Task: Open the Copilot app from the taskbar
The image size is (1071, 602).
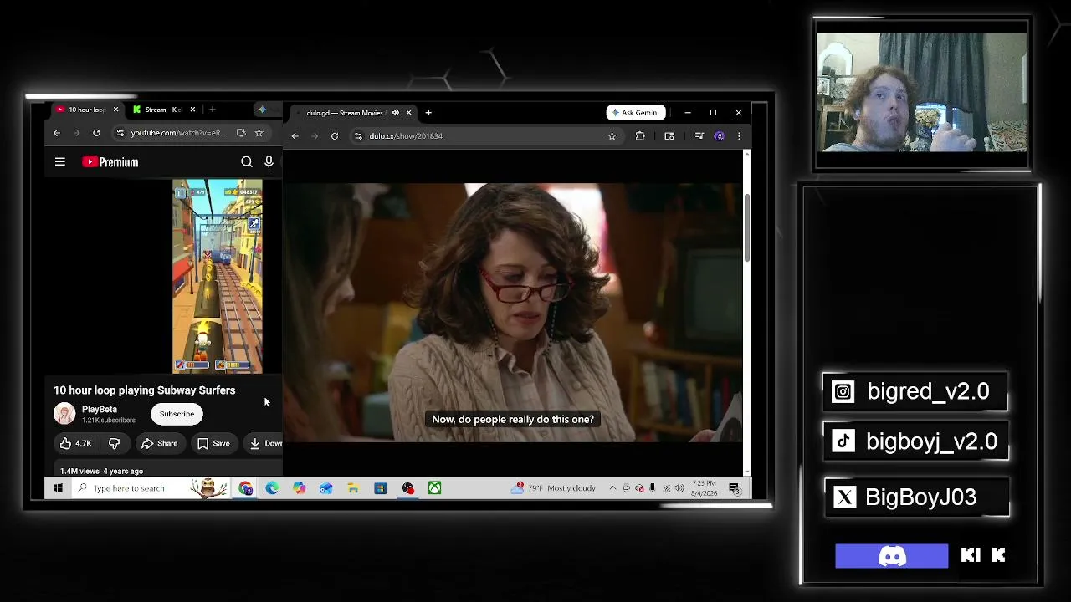Action: tap(299, 488)
